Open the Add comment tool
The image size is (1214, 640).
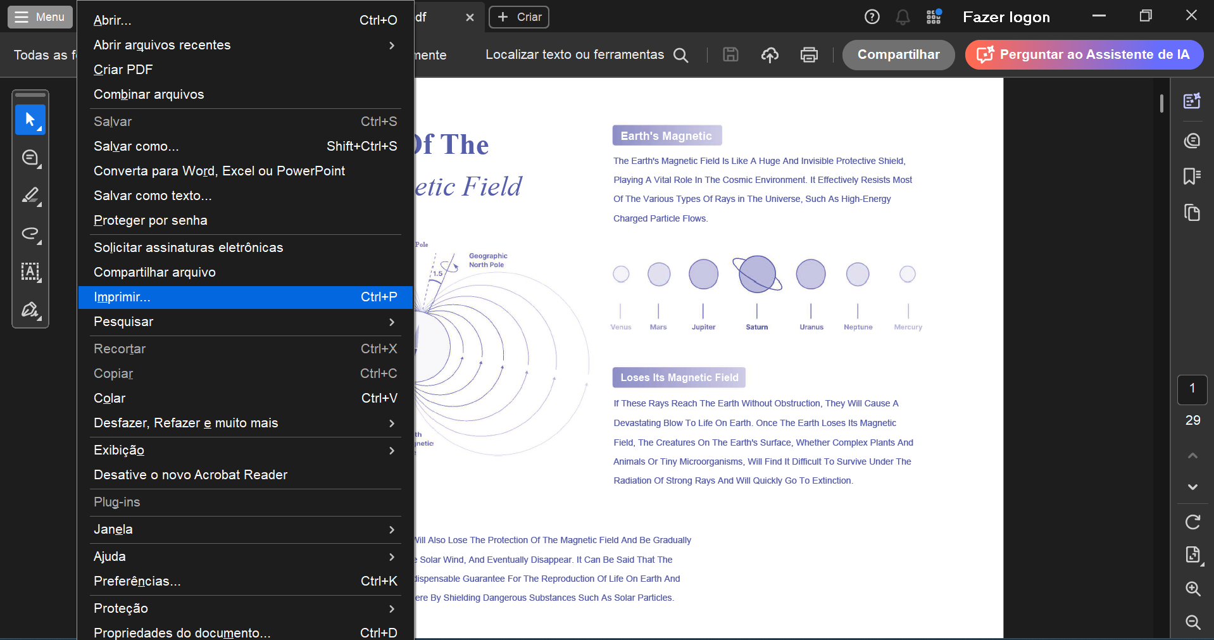pyautogui.click(x=30, y=158)
